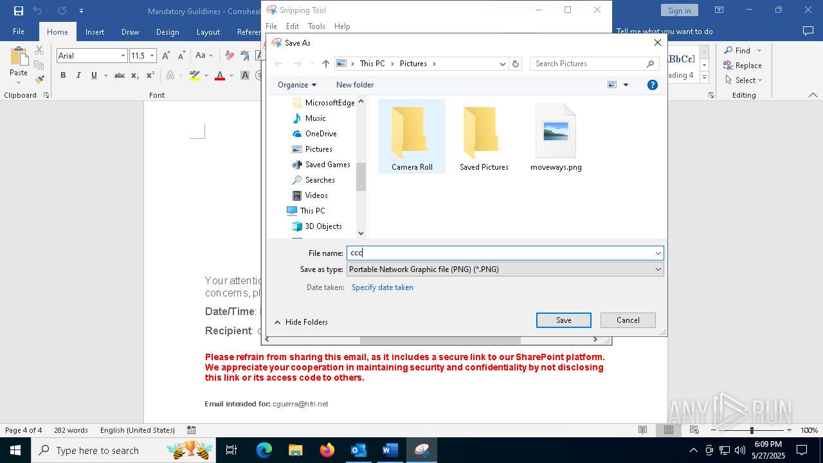Viewport: 823px width, 463px height.
Task: Open the Save as type dropdown
Action: coord(505,269)
